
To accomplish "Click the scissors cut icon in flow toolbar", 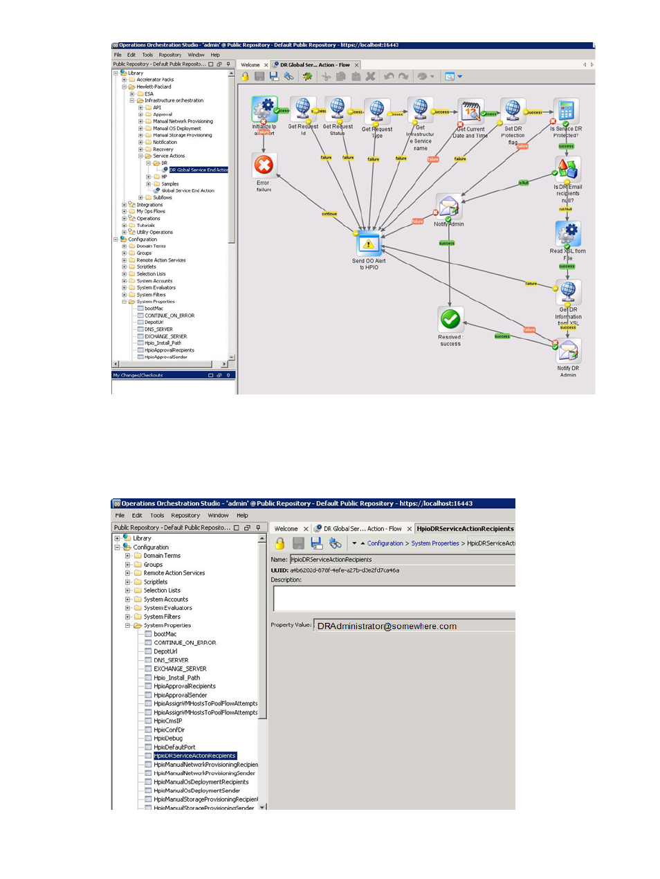I will [x=327, y=76].
